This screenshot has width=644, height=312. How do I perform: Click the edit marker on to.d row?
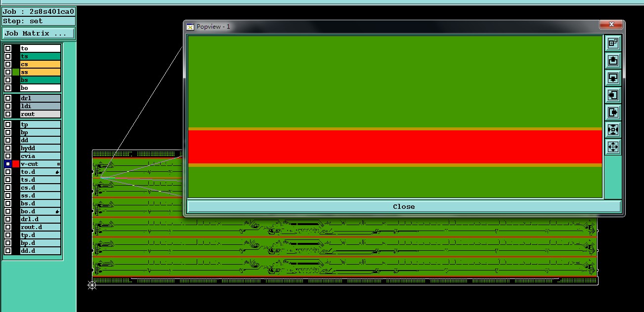pyautogui.click(x=58, y=172)
